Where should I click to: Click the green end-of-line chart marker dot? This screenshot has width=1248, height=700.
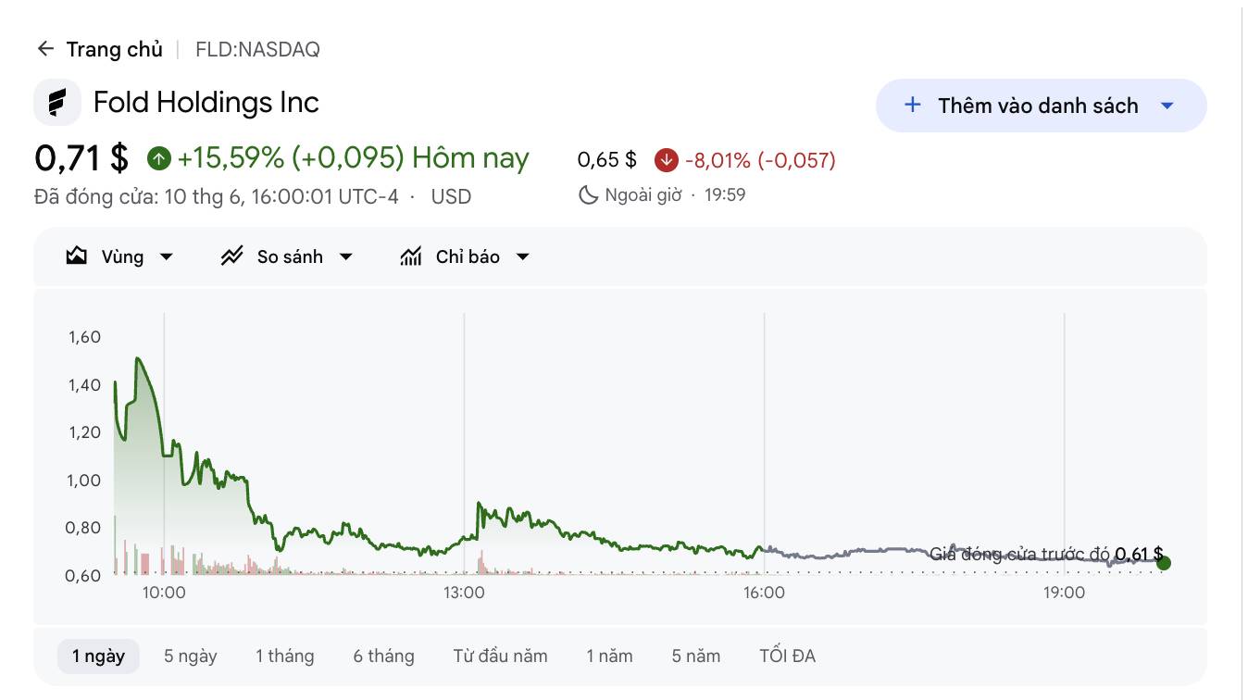pyautogui.click(x=1164, y=563)
